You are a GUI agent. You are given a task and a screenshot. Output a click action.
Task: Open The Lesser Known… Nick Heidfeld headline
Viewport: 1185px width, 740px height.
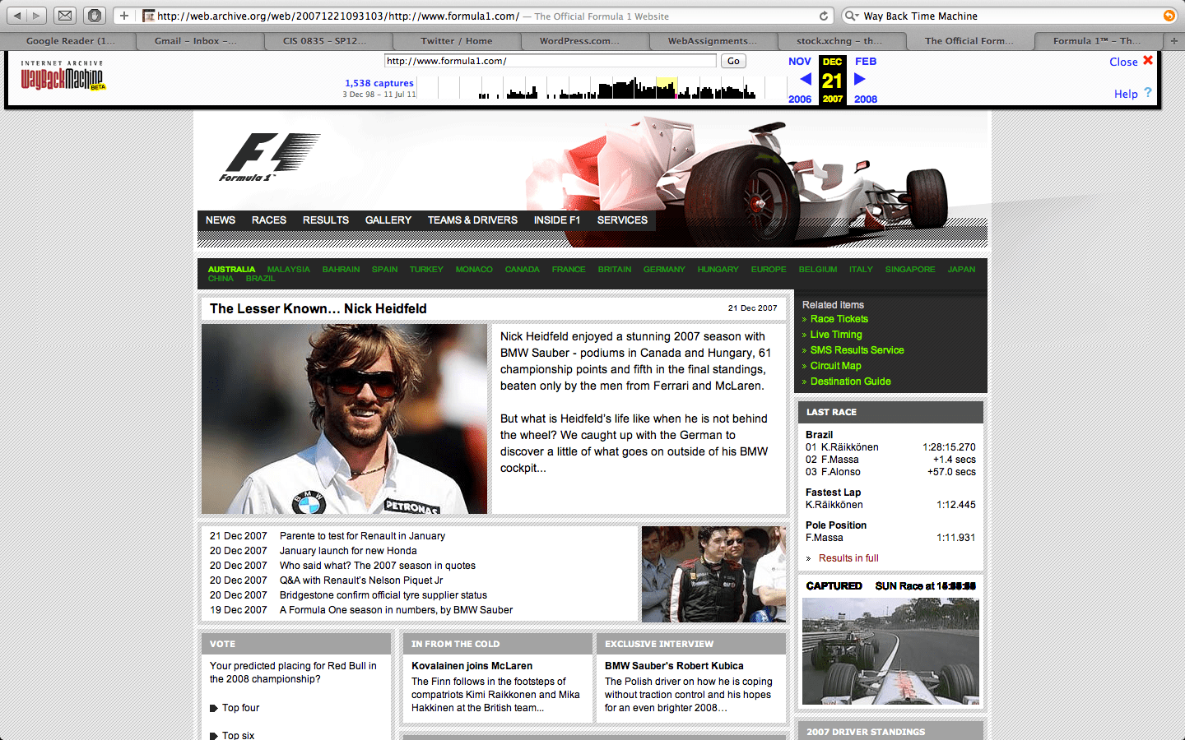(318, 308)
